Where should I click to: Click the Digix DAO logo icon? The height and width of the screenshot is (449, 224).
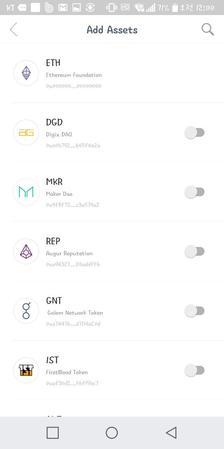pos(26,133)
